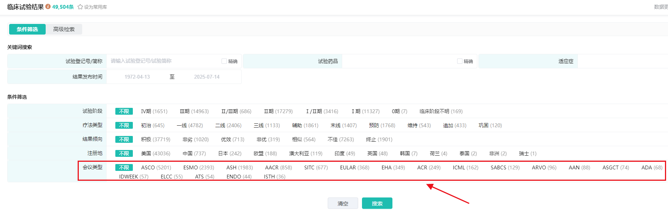Image resolution: width=668 pixels, height=210 pixels.
Task: Filter by 澳大利亚 (119)
Action: [x=306, y=153]
